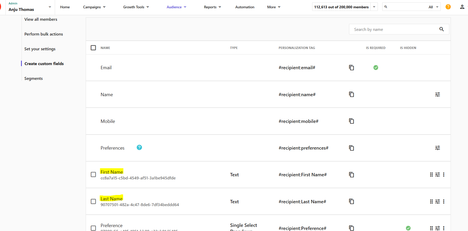Image resolution: width=468 pixels, height=231 pixels.
Task: Click the #recipient:email# tag text
Action: tap(297, 68)
